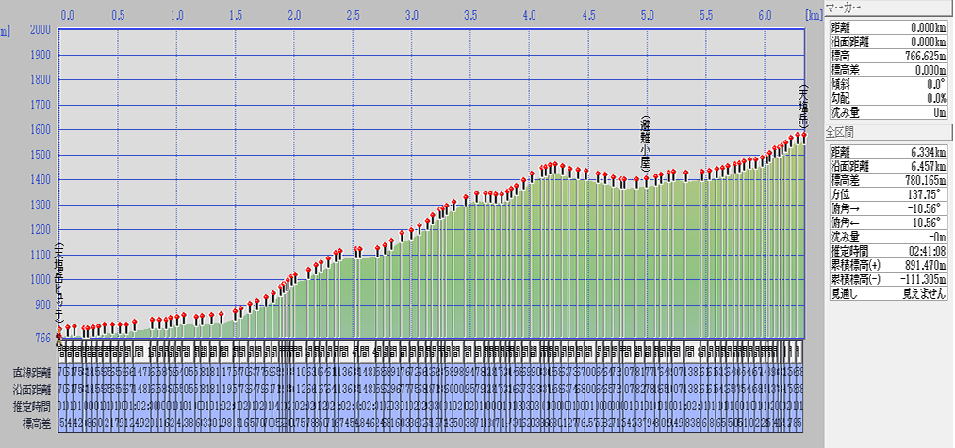955x448 pixels.
Task: Click the 5.0 km tick on distance axis
Action: tap(648, 16)
